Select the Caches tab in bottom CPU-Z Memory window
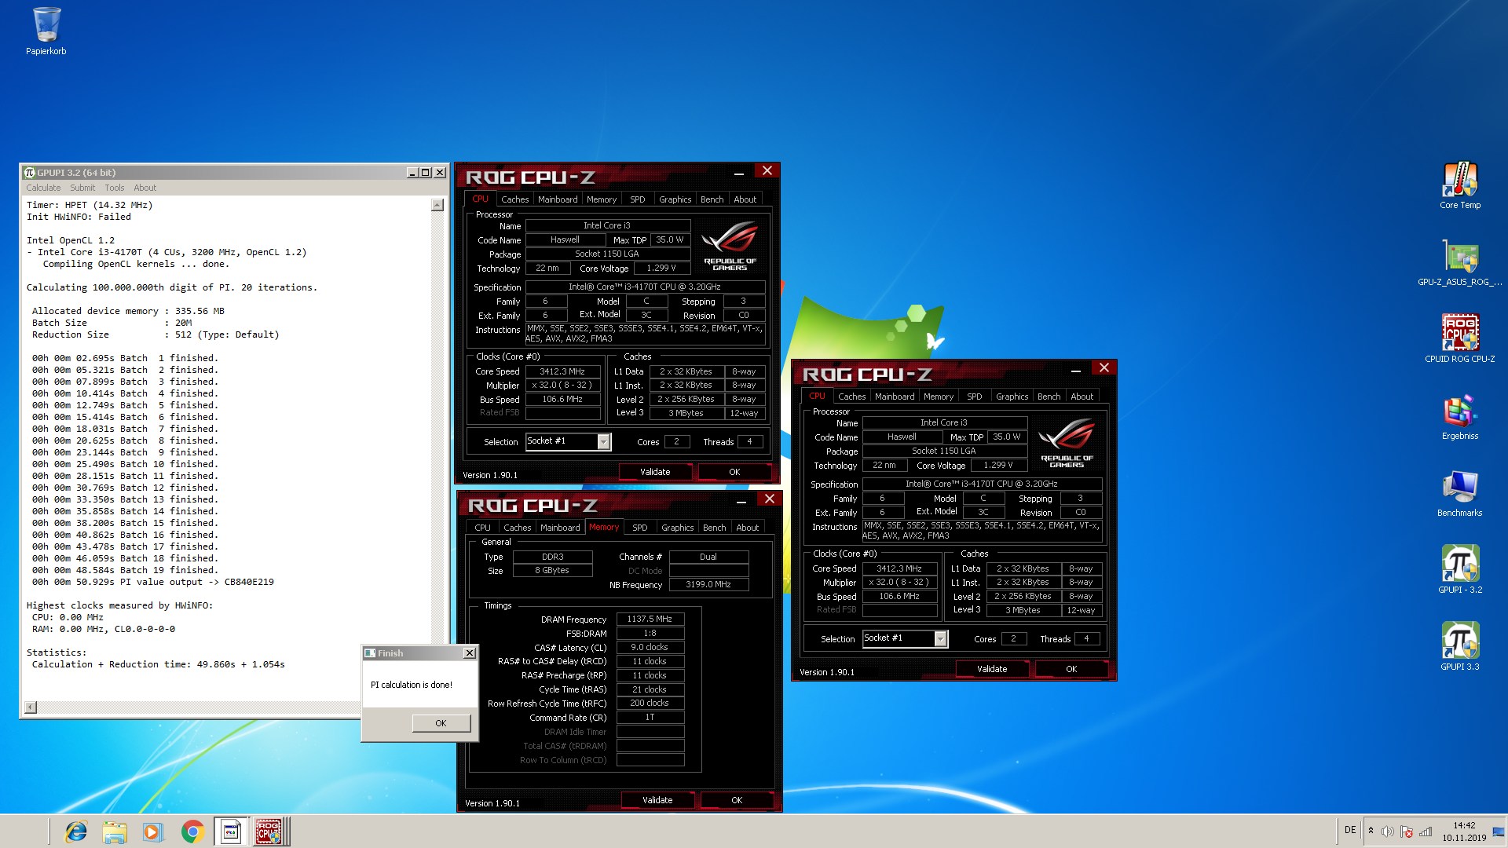Screen dimensions: 1508x848 point(518,528)
